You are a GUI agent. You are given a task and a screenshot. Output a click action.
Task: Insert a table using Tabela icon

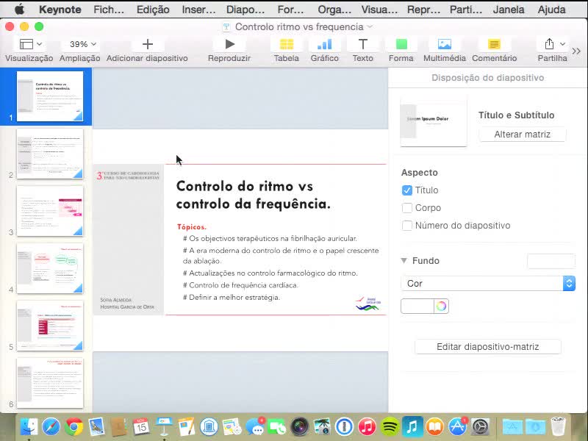[x=287, y=44]
